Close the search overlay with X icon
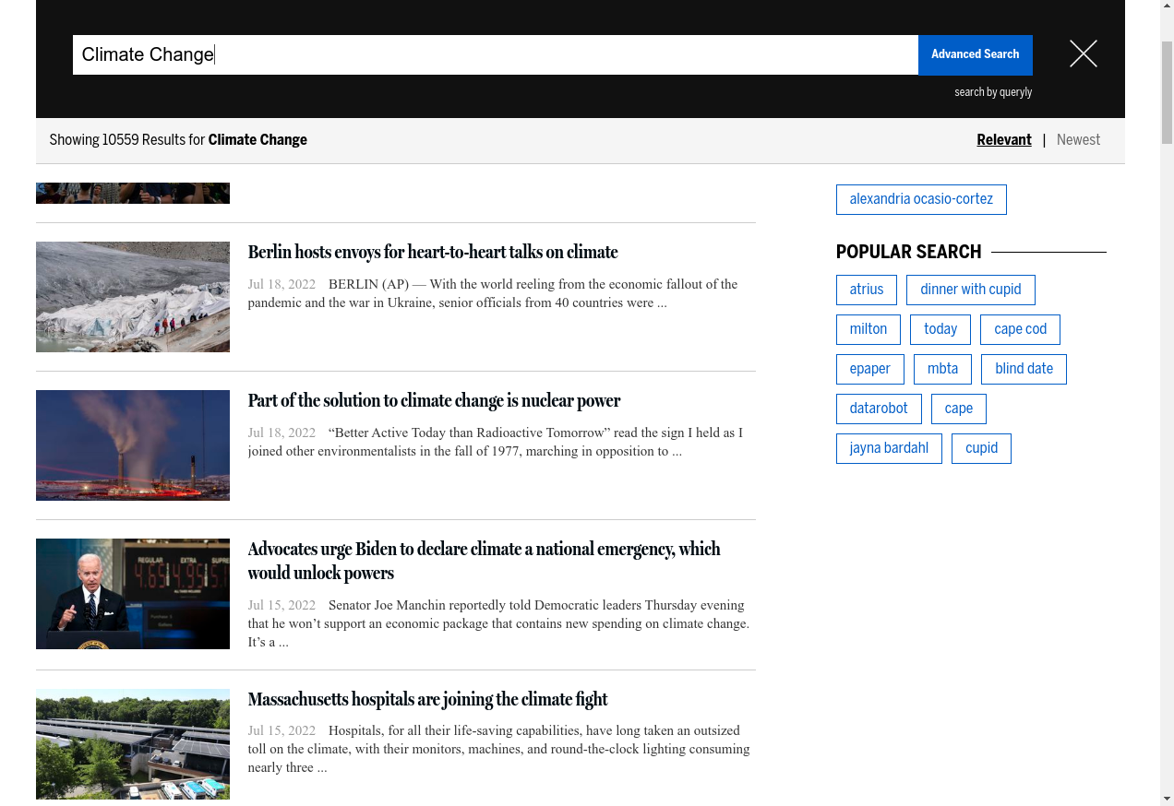 pyautogui.click(x=1083, y=54)
